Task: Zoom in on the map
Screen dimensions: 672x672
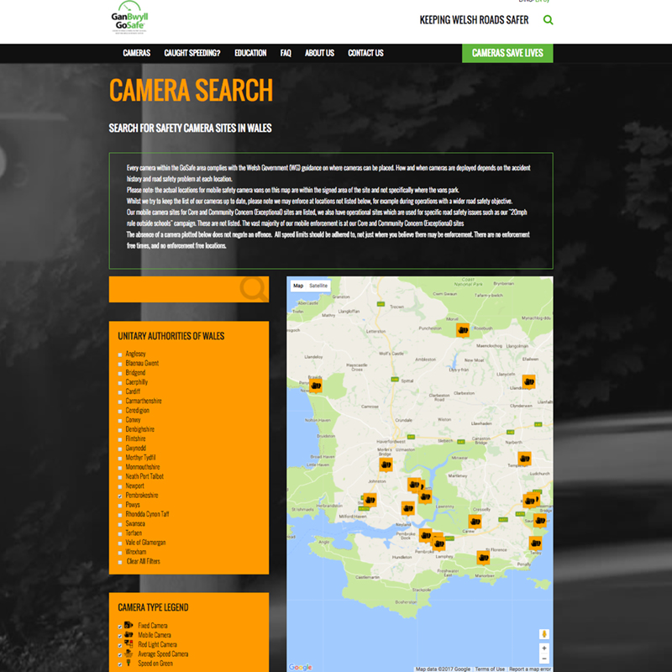Action: [543, 648]
